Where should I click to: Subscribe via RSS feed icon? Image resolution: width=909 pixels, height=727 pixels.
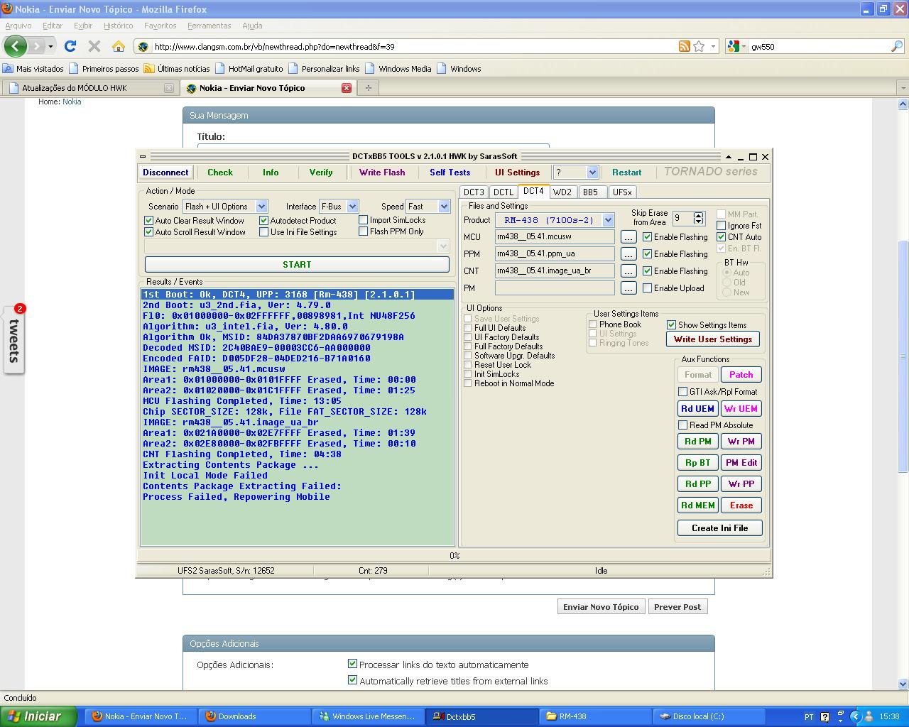(684, 46)
